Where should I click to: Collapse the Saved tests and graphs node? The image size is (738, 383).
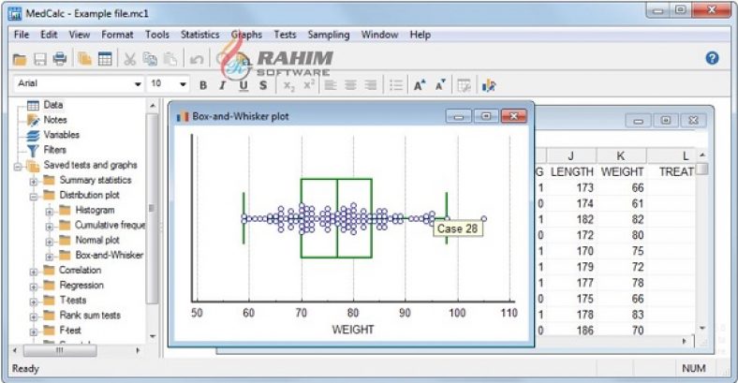tap(18, 166)
